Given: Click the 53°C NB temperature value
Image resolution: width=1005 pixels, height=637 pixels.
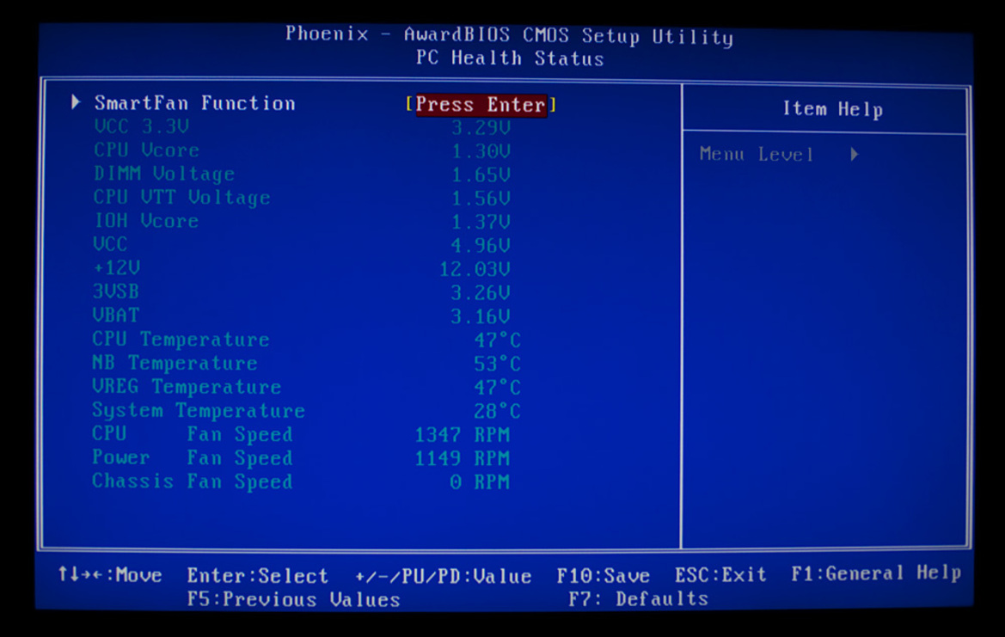Looking at the screenshot, I should [x=498, y=364].
